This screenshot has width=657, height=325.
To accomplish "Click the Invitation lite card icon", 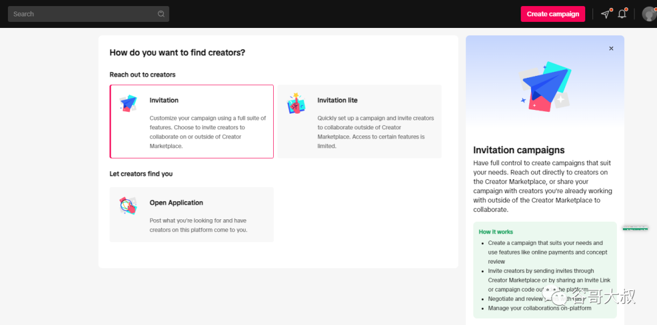I will 296,104.
